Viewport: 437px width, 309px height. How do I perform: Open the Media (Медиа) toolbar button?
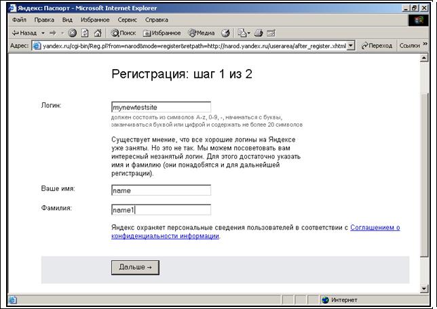202,33
